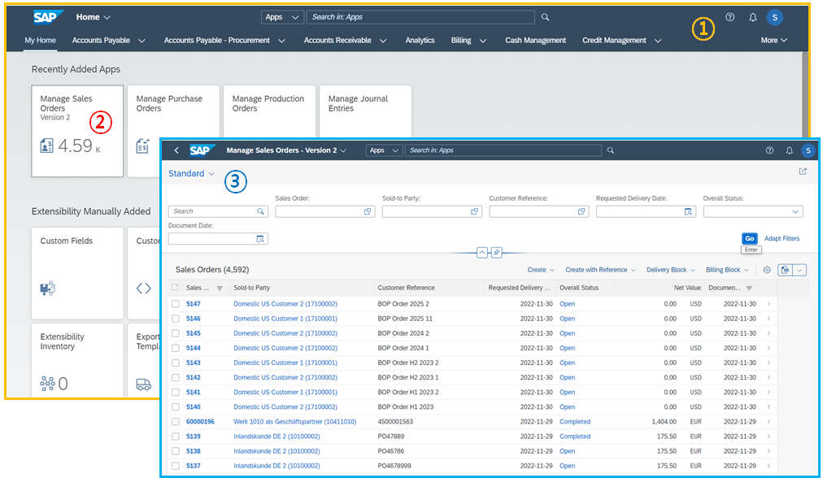
Task: Open Analytics tab
Action: [x=420, y=41]
